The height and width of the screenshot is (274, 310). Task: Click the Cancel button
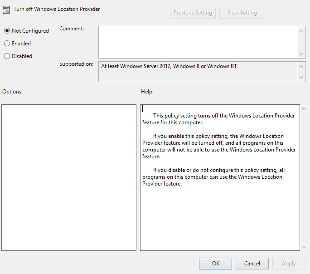[252, 264]
